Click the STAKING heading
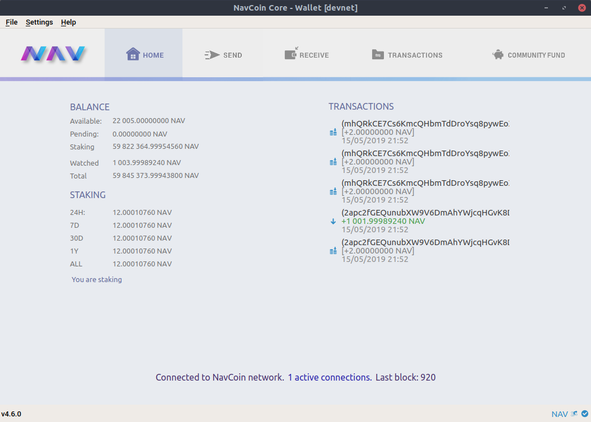 click(87, 195)
